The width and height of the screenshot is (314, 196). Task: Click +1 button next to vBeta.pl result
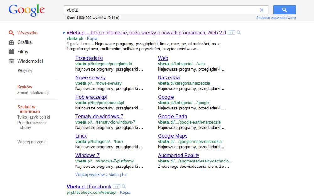[x=231, y=33]
